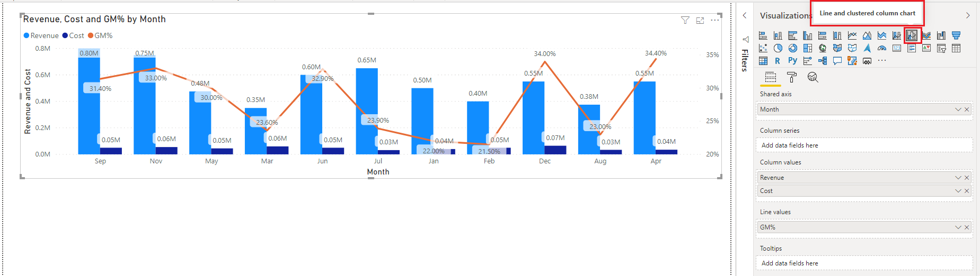Image resolution: width=980 pixels, height=276 pixels.
Task: Select the Stacked bar chart visual
Action: click(x=763, y=35)
